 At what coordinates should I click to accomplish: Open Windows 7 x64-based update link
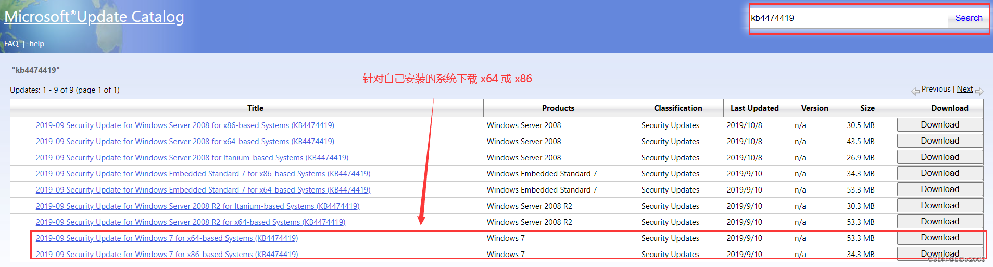[167, 238]
